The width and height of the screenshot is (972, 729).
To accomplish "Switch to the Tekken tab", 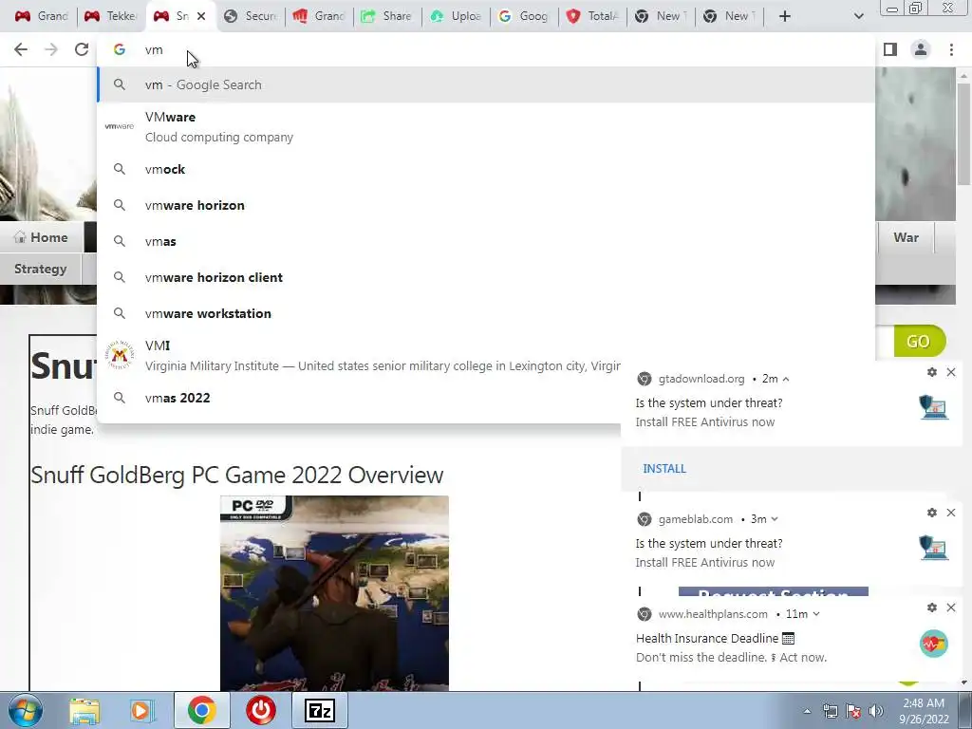I will tap(110, 16).
